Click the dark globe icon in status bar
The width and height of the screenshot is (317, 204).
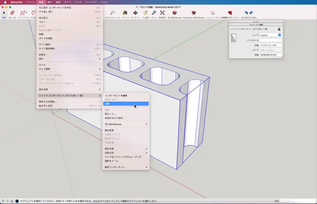(x=17, y=201)
